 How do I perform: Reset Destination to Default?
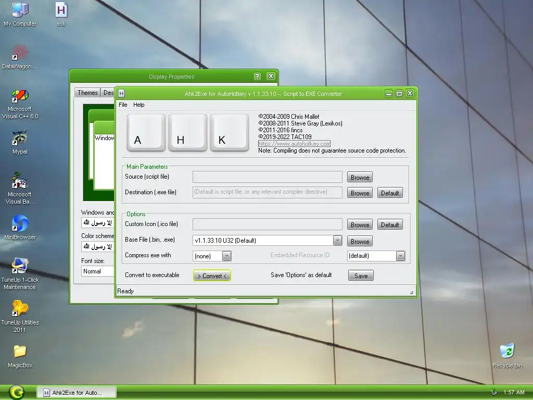pyautogui.click(x=390, y=193)
